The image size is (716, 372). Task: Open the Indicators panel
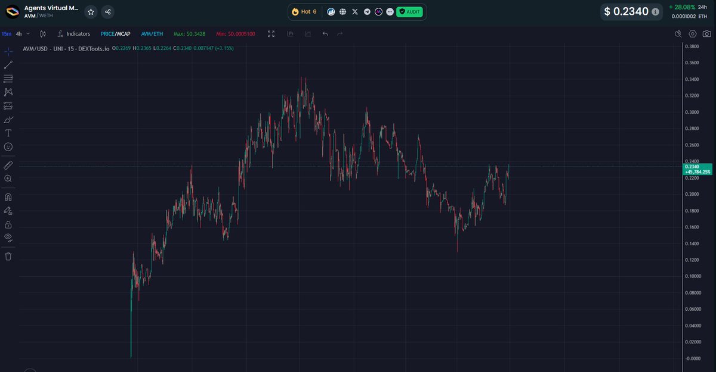[73, 34]
